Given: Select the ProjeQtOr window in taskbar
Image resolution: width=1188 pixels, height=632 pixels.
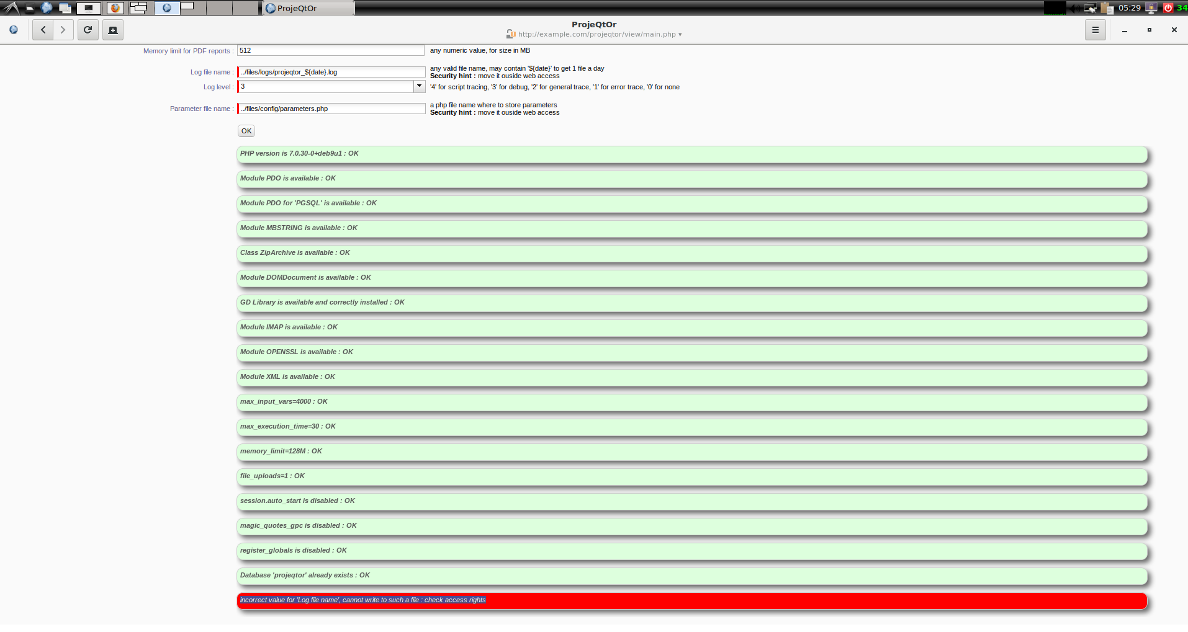Looking at the screenshot, I should [308, 8].
